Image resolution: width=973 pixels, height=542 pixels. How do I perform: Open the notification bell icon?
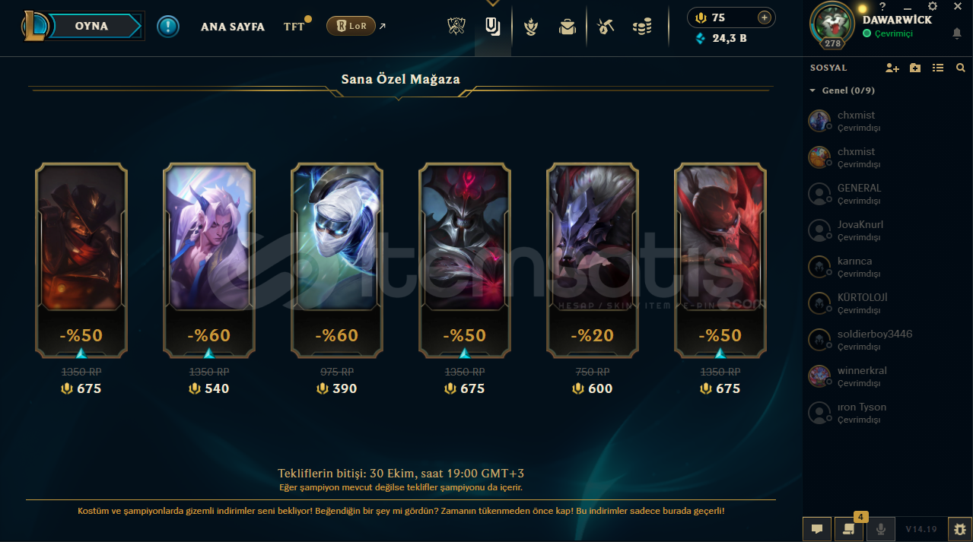[956, 33]
